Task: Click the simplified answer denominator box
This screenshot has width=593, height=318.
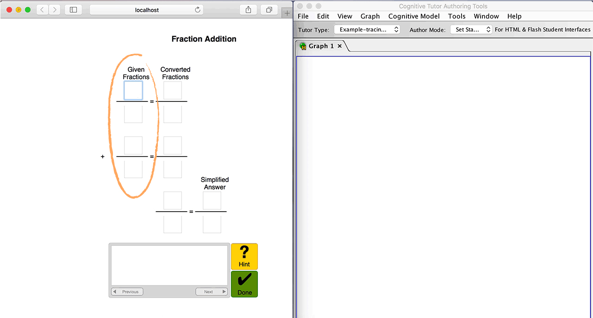Action: [212, 224]
